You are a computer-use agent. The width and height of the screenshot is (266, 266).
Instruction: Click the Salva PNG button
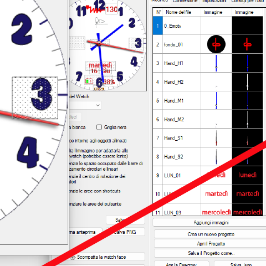click(125, 232)
